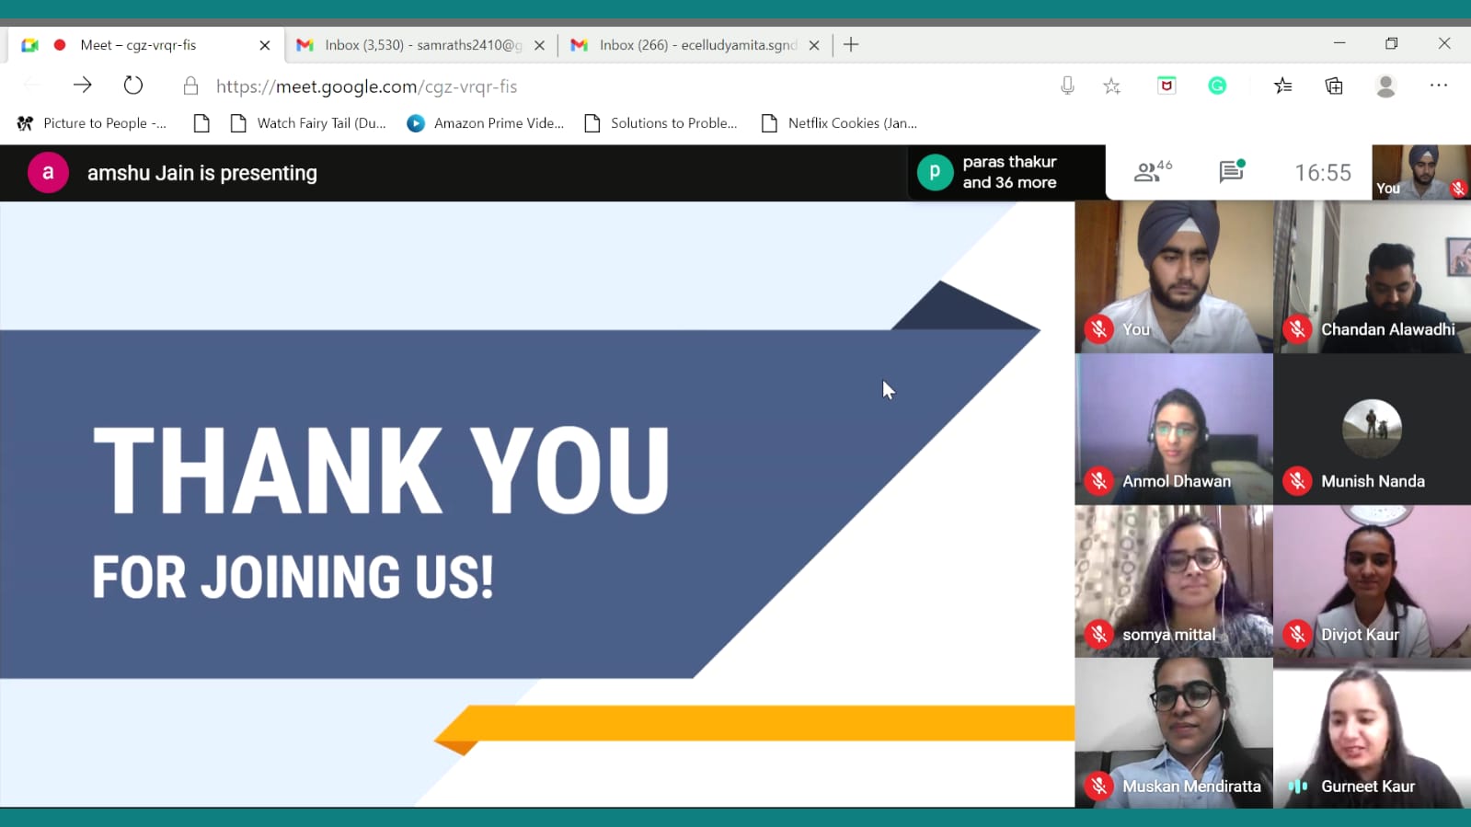Open the participants list icon
The width and height of the screenshot is (1471, 827).
click(1151, 172)
